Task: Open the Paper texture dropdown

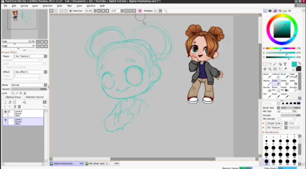Action: coord(30,56)
